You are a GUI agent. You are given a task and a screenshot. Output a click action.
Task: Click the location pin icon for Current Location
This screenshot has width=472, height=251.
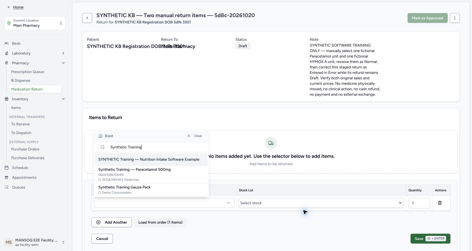pos(9,23)
